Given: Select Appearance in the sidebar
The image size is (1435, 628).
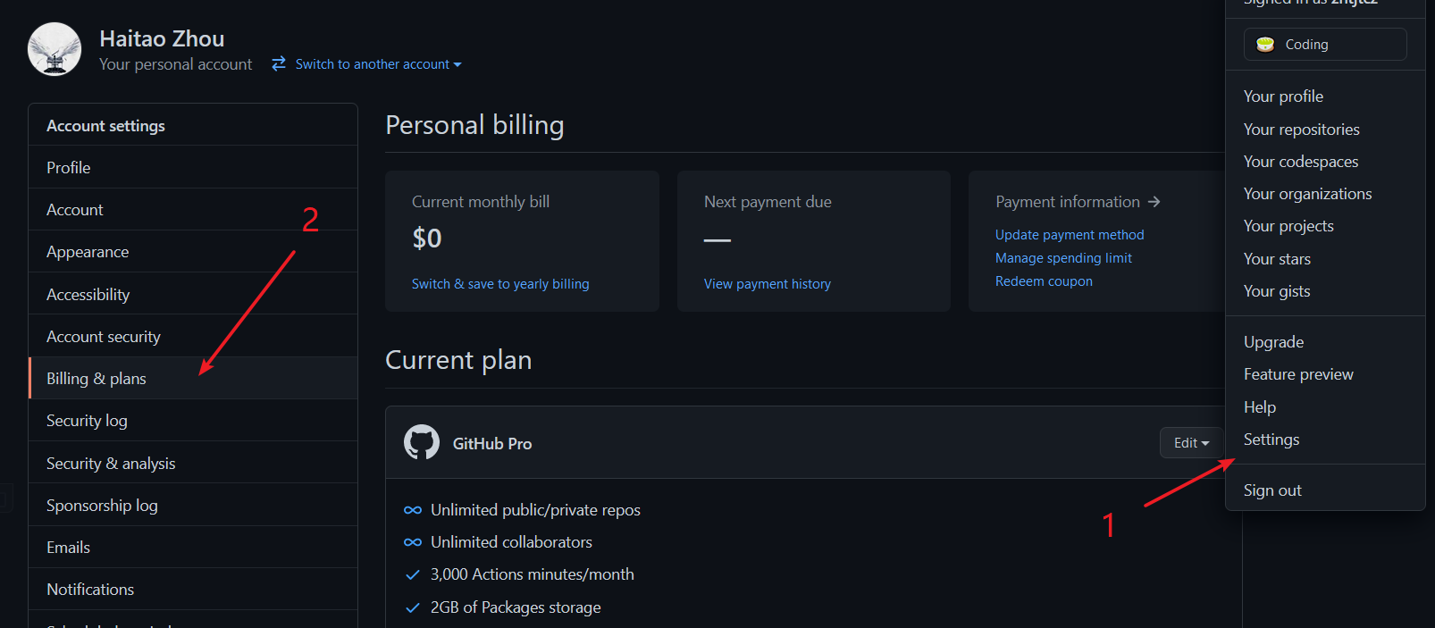Looking at the screenshot, I should [x=193, y=251].
